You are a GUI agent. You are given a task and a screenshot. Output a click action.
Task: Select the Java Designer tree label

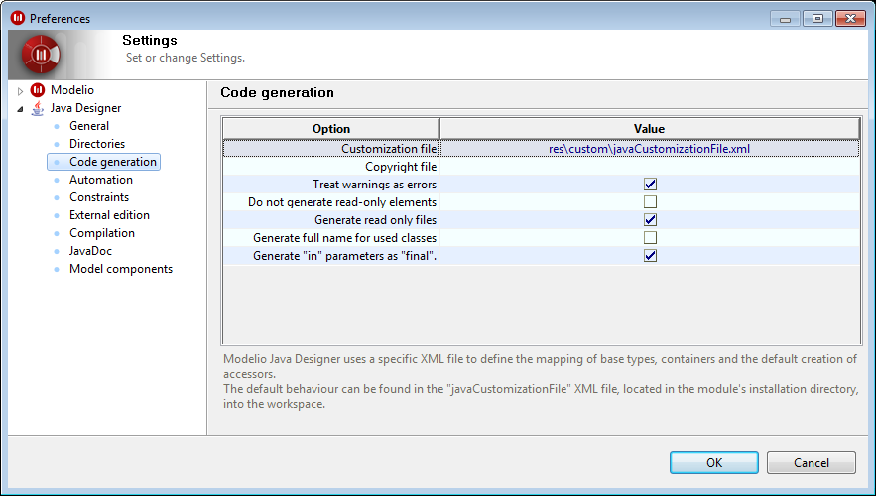point(85,108)
